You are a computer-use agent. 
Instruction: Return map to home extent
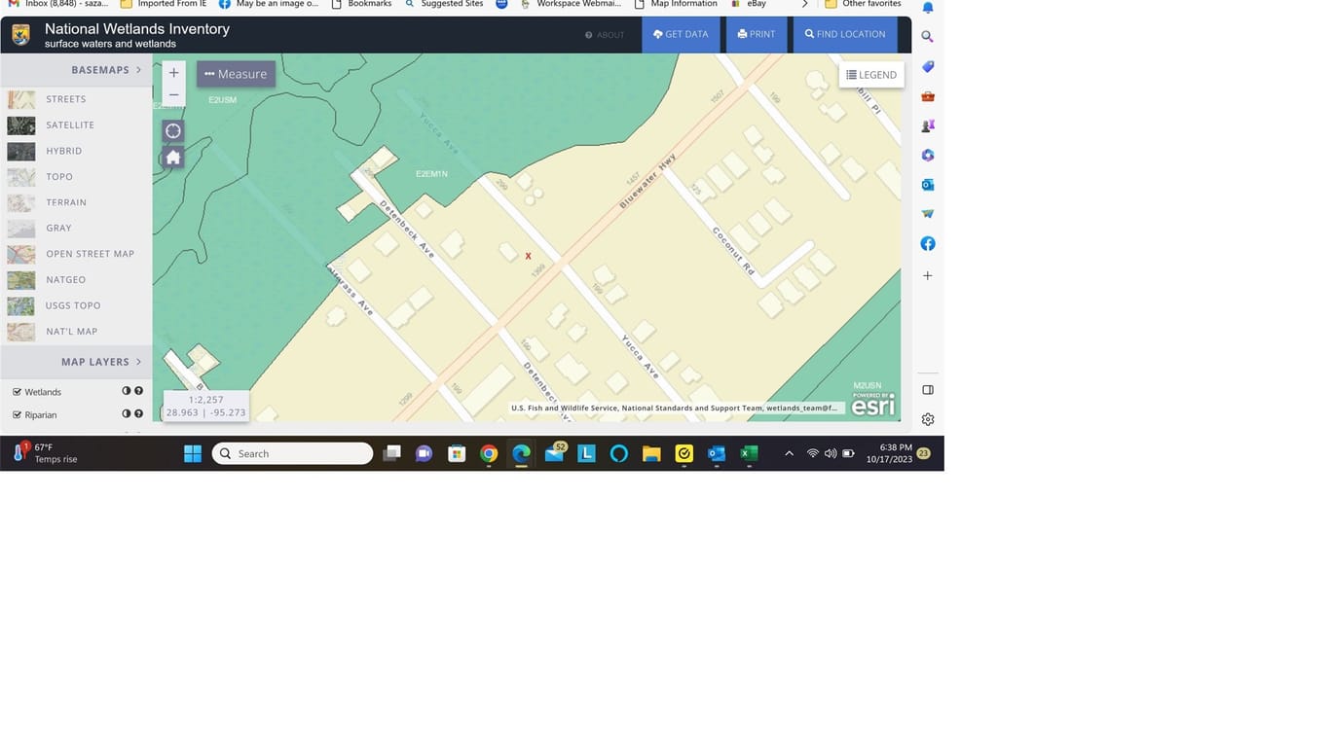(173, 157)
